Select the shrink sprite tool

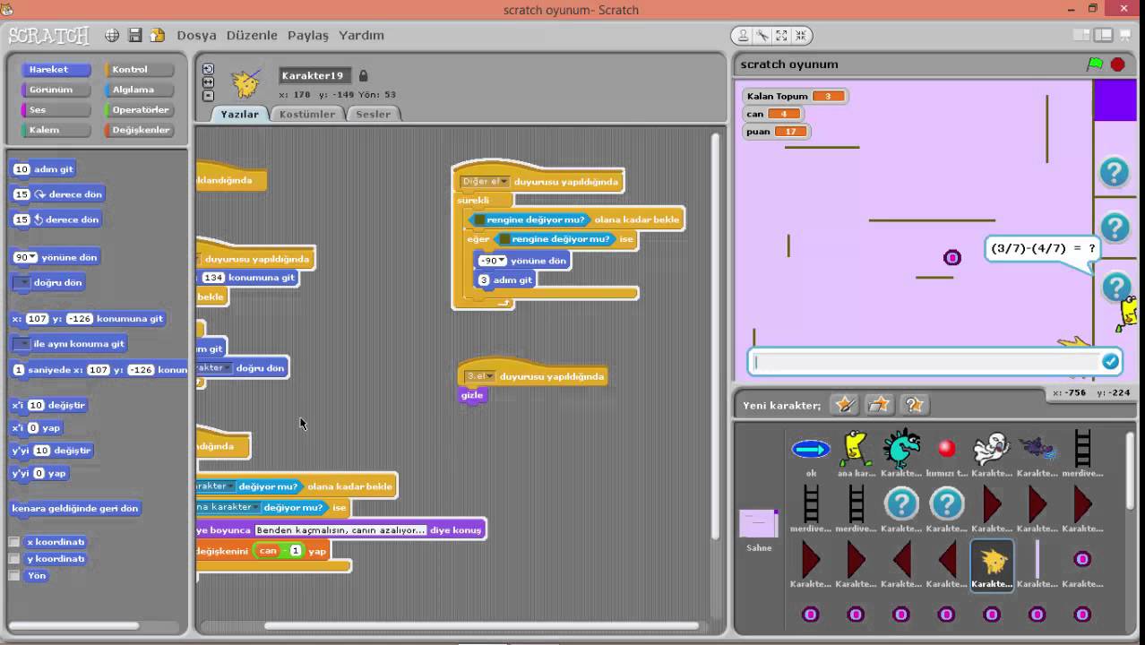(x=800, y=36)
